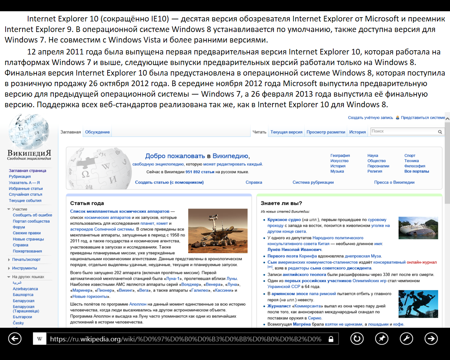The width and height of the screenshot is (450, 360).
Task: Open Пресса о Википедии link
Action: pos(394,182)
